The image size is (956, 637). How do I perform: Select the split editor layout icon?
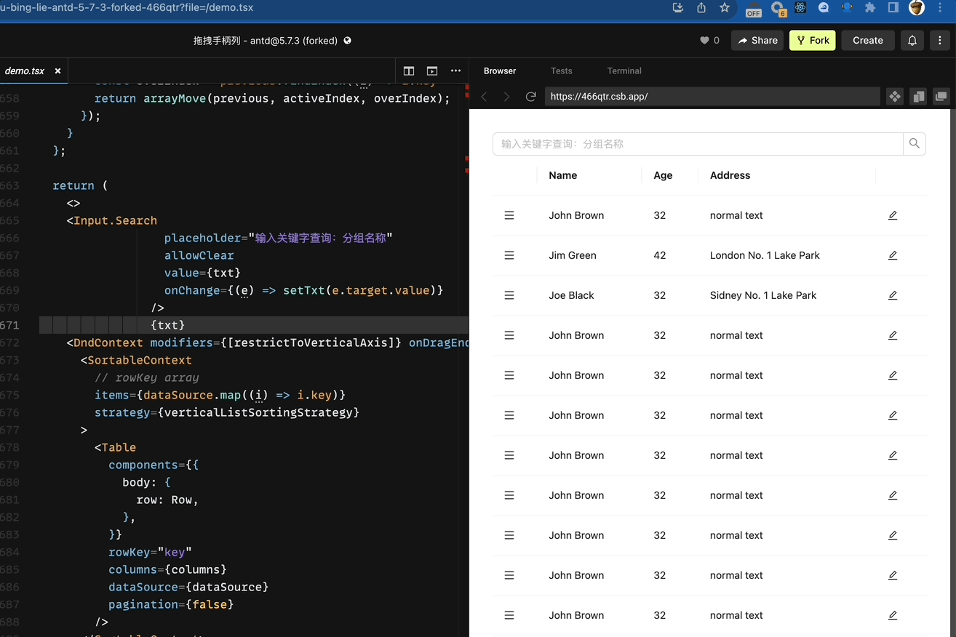click(408, 71)
